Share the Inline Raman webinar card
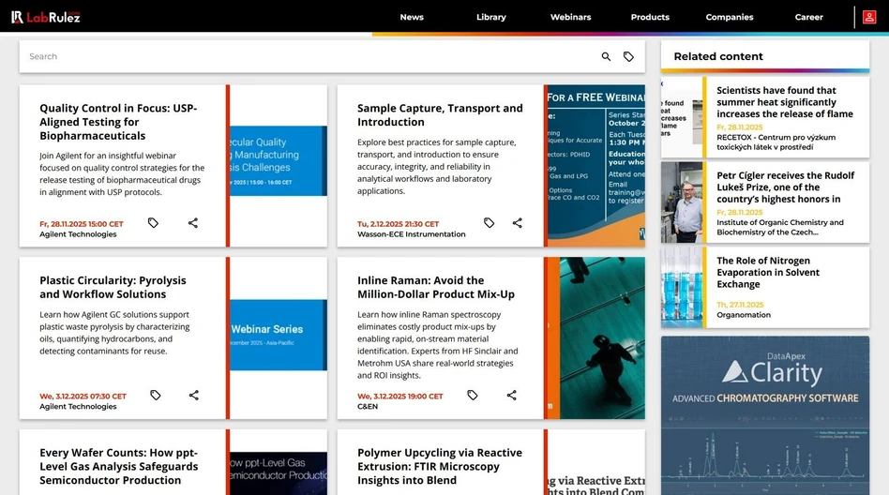889x495 pixels. [511, 396]
